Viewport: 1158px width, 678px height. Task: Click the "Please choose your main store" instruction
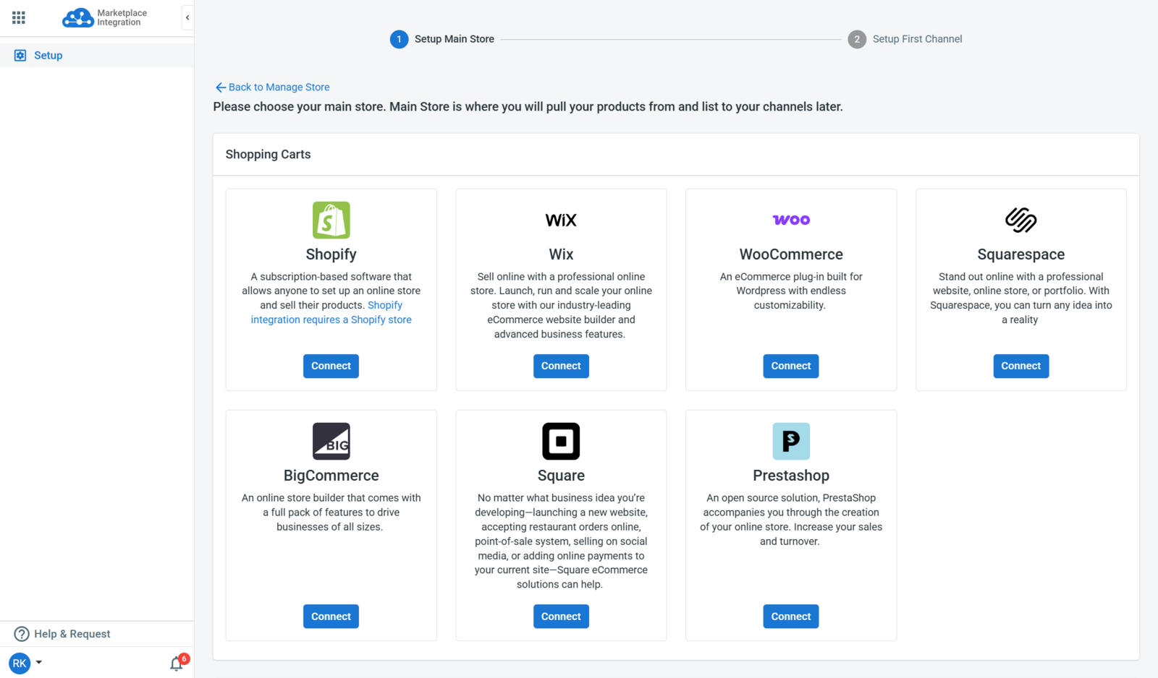528,107
